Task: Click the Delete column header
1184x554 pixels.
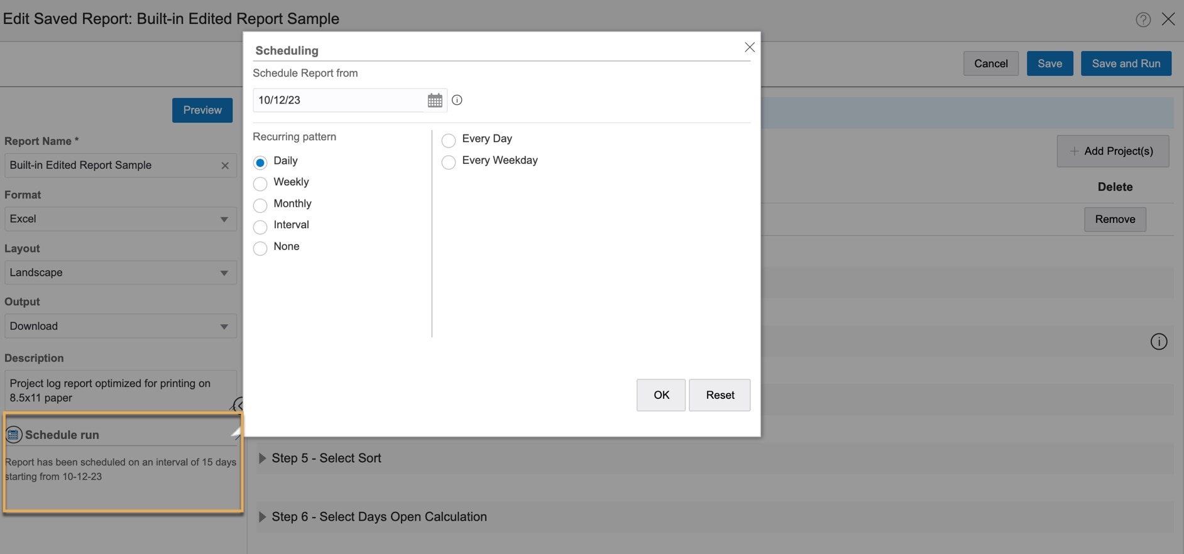Action: [x=1115, y=187]
